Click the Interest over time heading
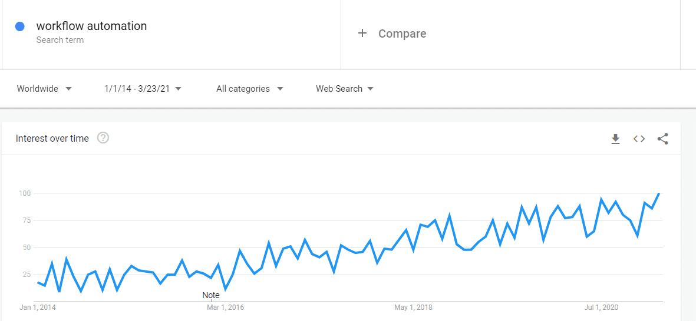 tap(52, 139)
